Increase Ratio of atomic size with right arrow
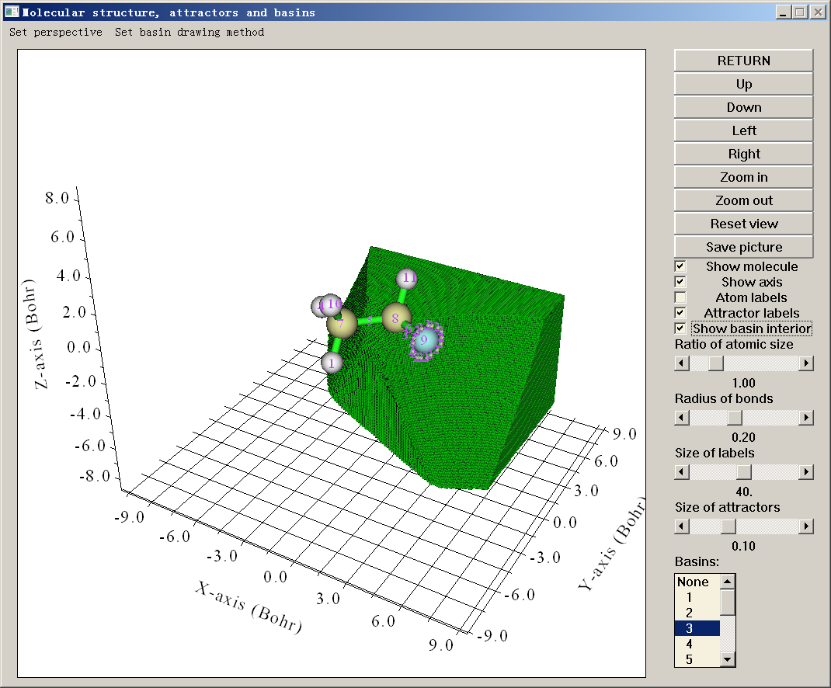Image resolution: width=831 pixels, height=688 pixels. (806, 363)
